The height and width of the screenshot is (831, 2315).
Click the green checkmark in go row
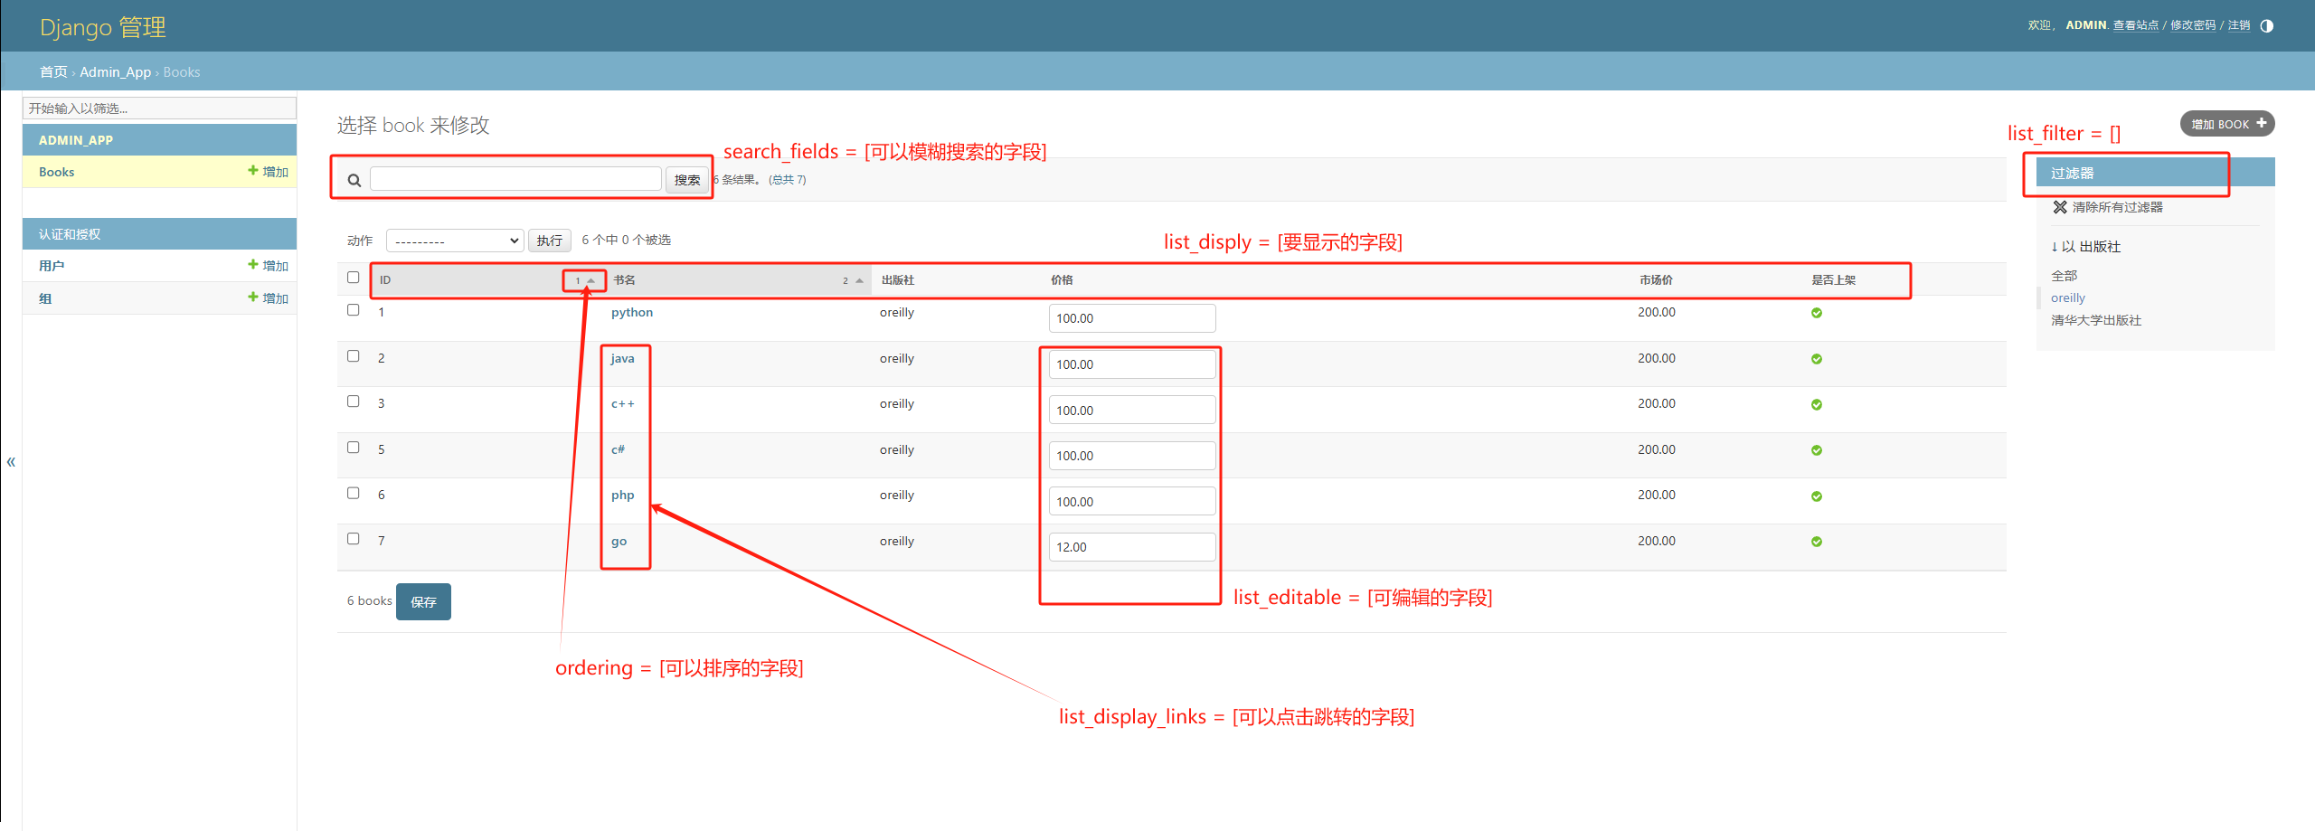click(1817, 542)
